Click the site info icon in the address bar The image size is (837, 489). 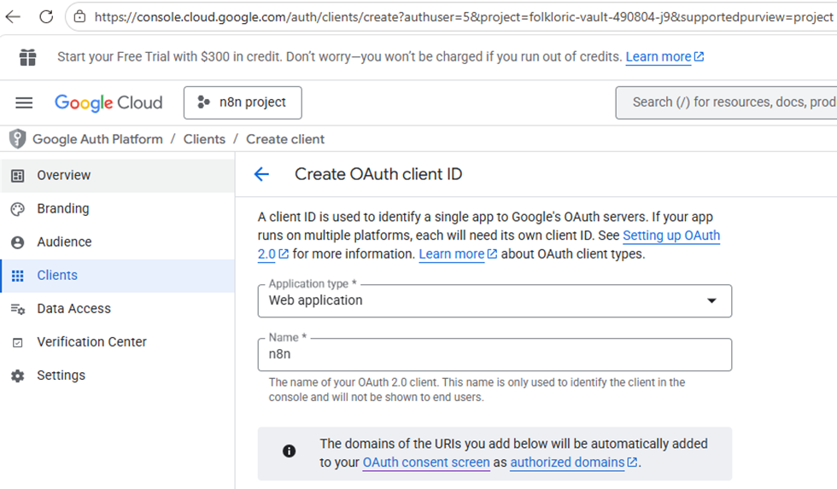[x=79, y=17]
